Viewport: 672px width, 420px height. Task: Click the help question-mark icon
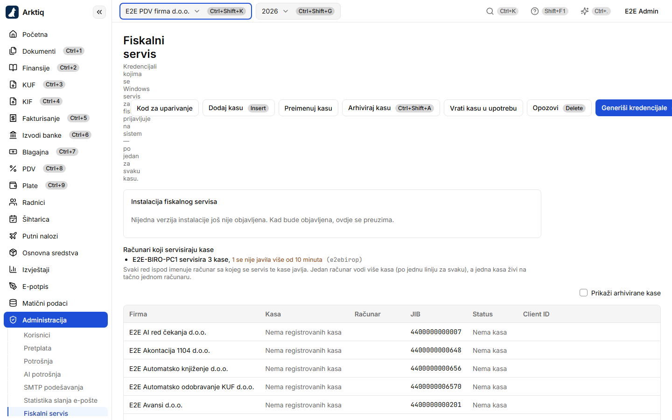coord(535,11)
